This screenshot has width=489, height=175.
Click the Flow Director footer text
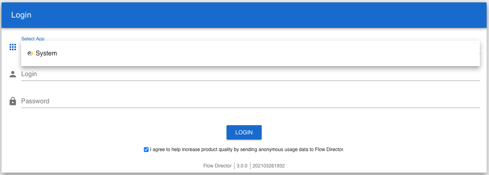click(x=217, y=166)
